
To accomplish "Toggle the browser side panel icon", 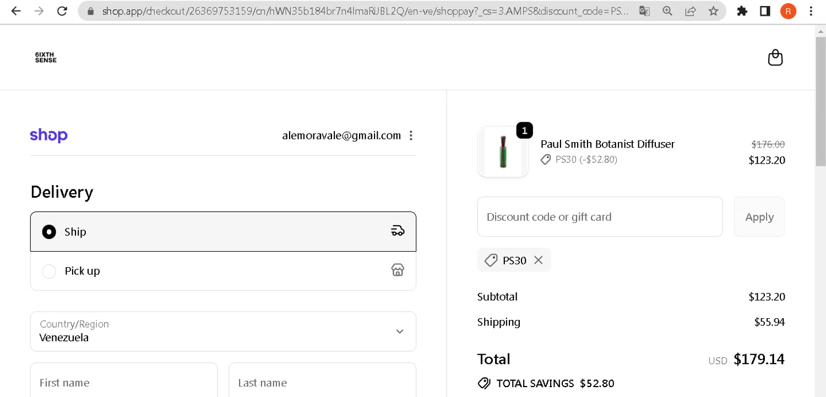I will (x=765, y=11).
